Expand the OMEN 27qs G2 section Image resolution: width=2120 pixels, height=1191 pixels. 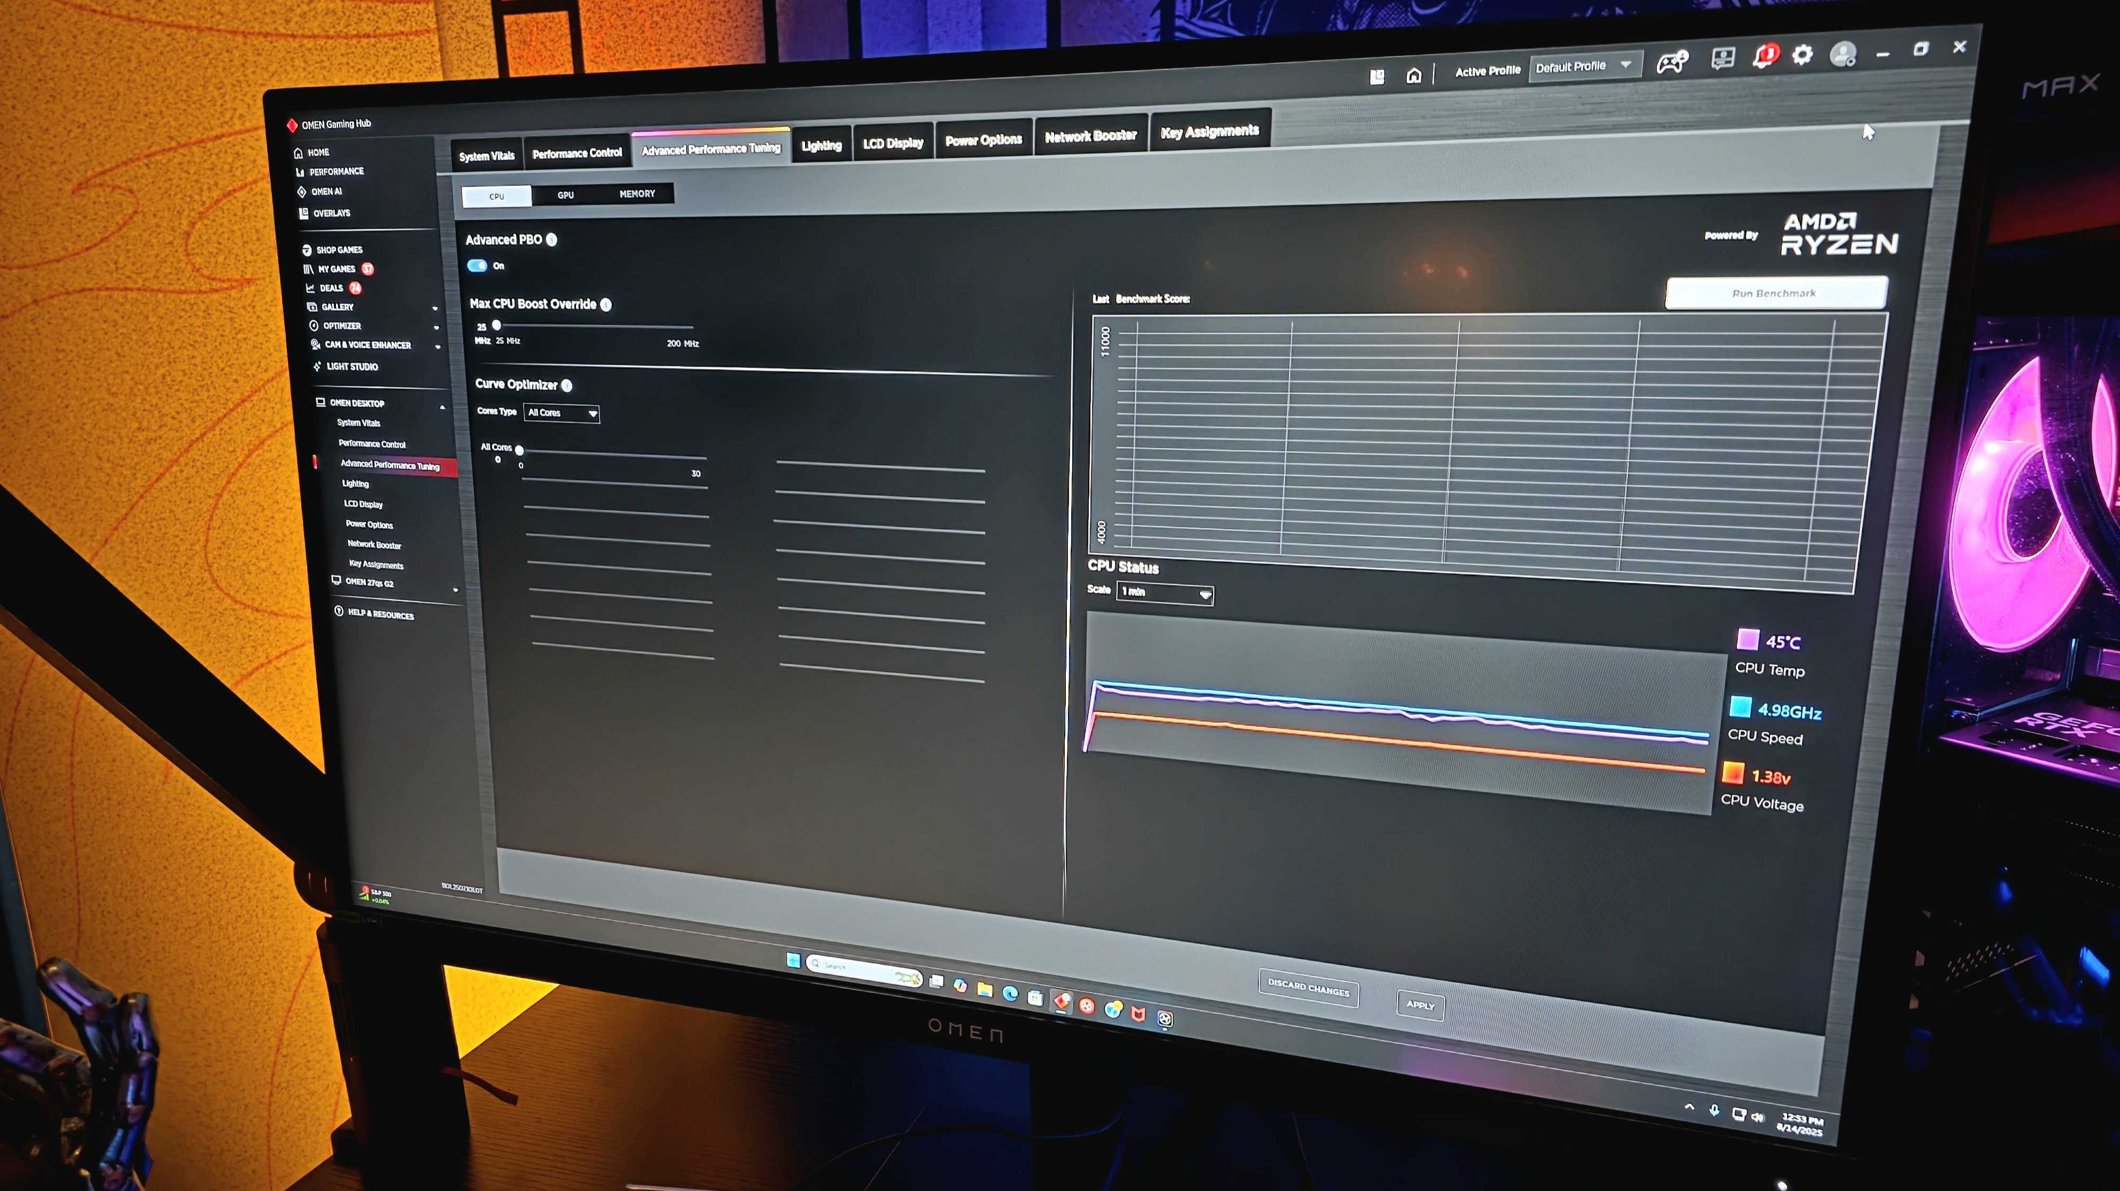[455, 590]
